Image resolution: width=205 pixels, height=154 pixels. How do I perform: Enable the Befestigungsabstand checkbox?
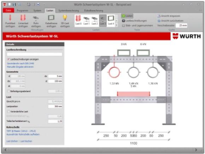click(8, 91)
